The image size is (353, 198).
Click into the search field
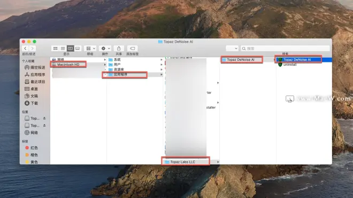point(285,49)
